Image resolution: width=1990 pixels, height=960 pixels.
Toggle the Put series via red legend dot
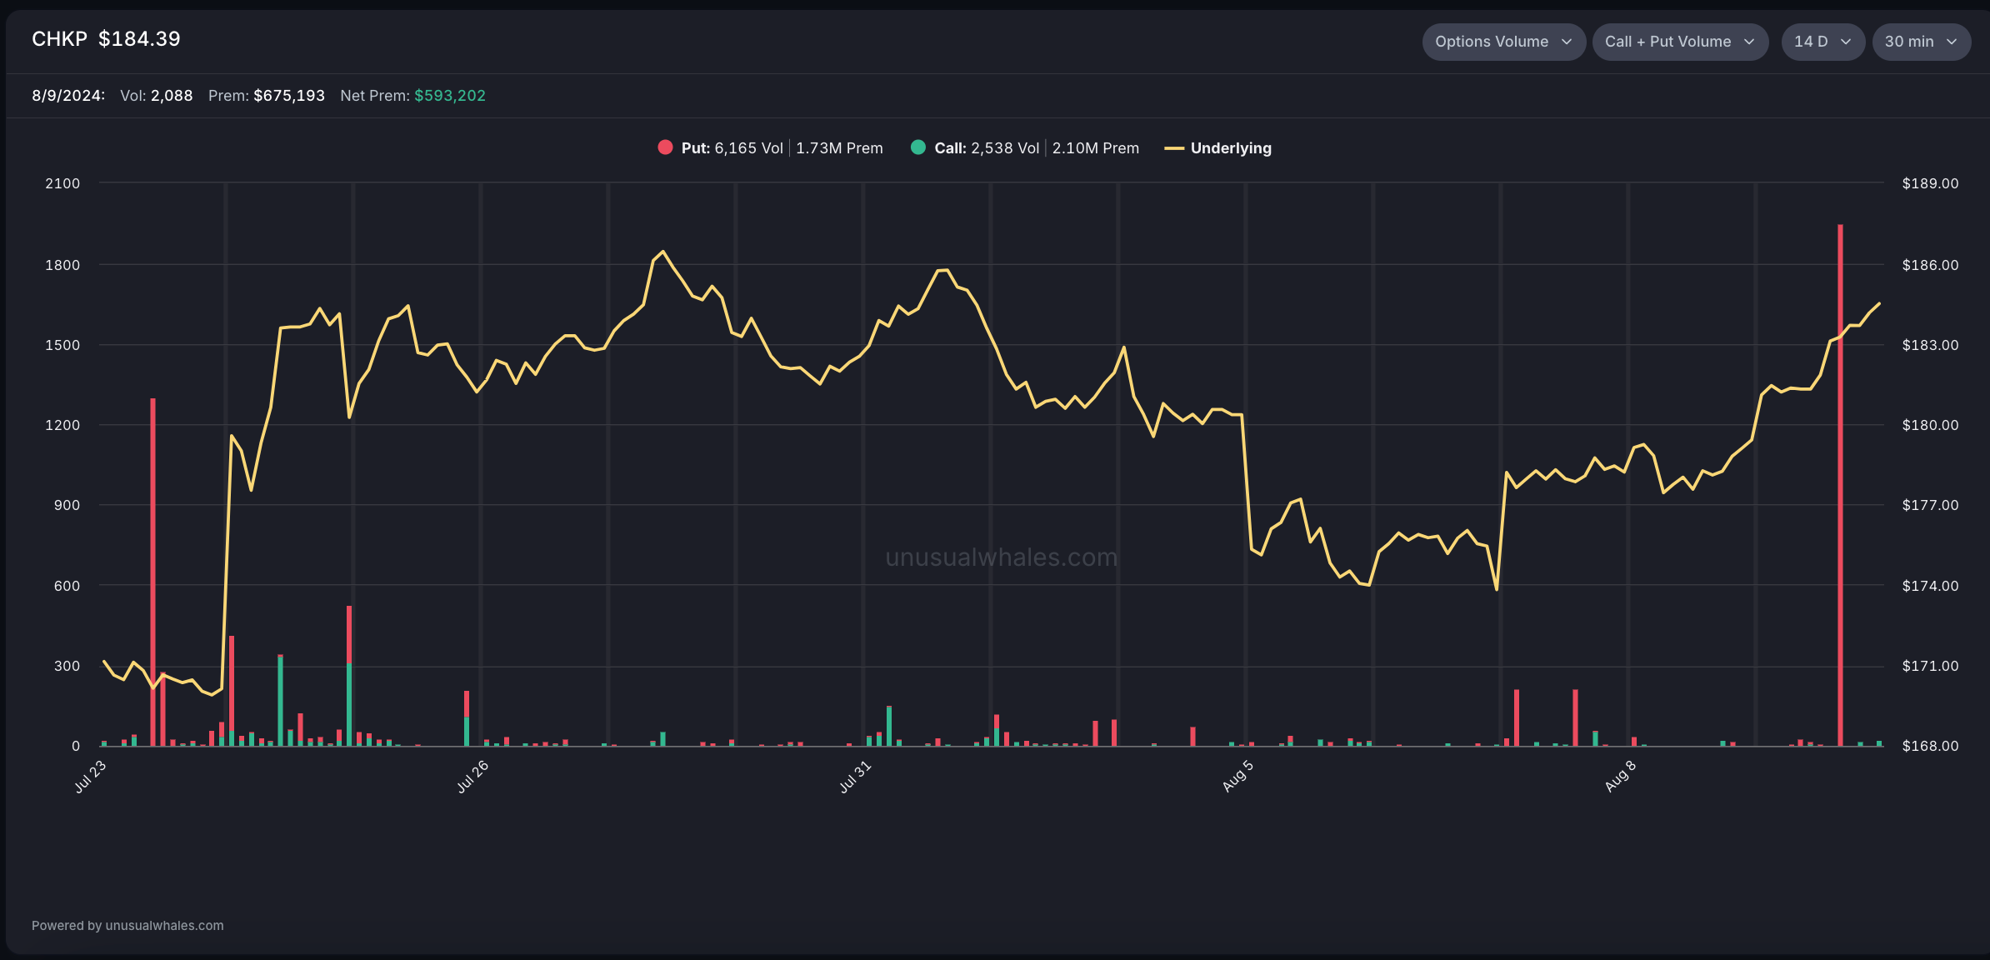tap(665, 147)
